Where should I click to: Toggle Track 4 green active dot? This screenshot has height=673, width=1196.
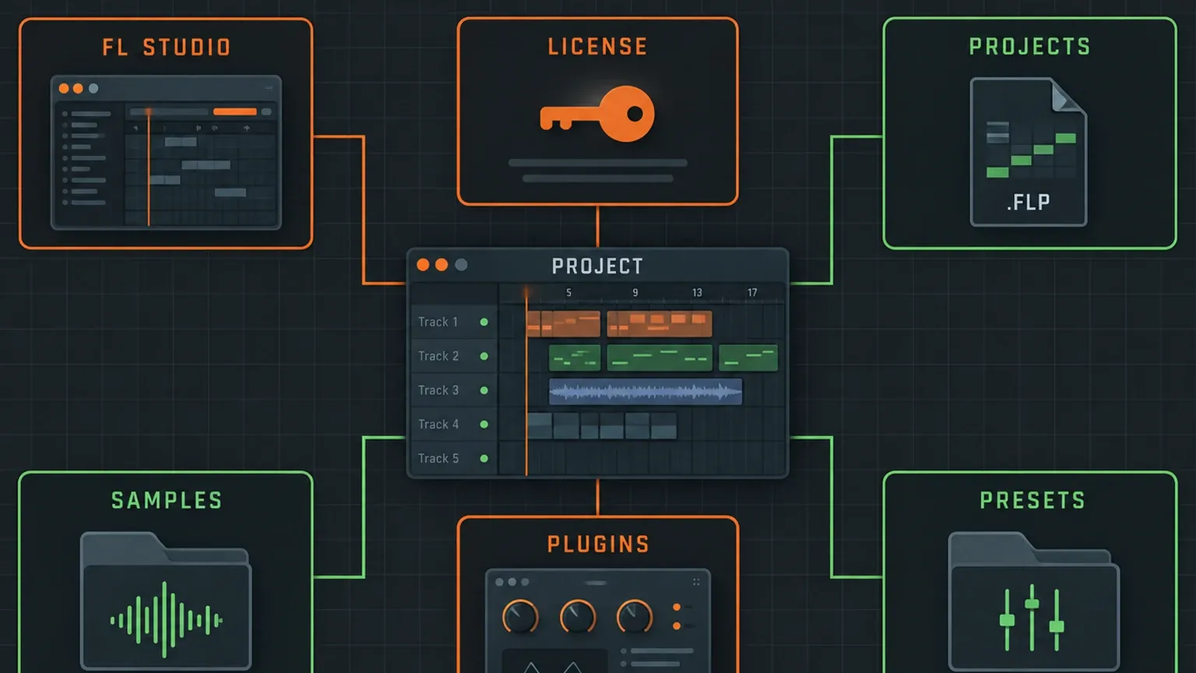(484, 425)
